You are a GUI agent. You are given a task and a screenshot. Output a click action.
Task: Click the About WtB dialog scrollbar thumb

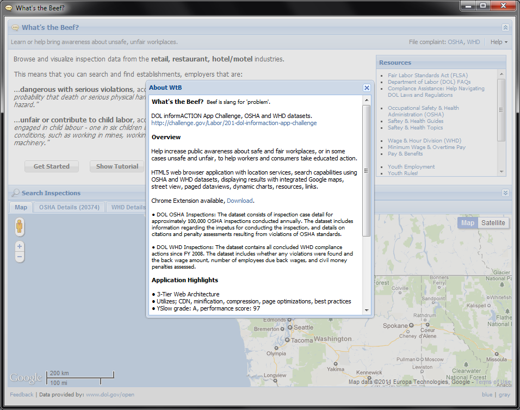366,171
